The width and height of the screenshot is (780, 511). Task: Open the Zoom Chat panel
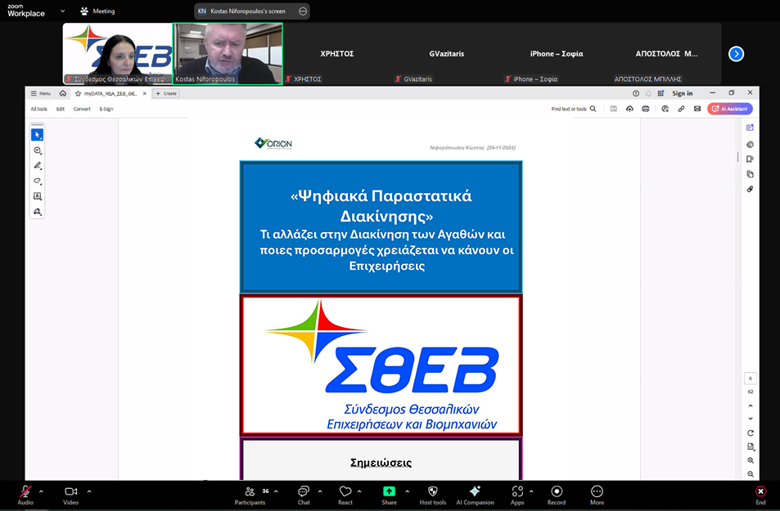(304, 493)
